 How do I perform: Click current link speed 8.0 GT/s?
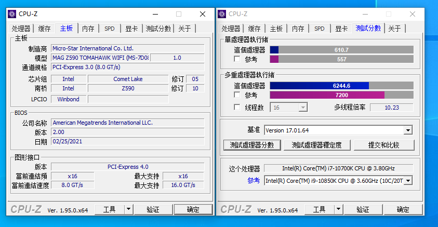click(x=72, y=185)
